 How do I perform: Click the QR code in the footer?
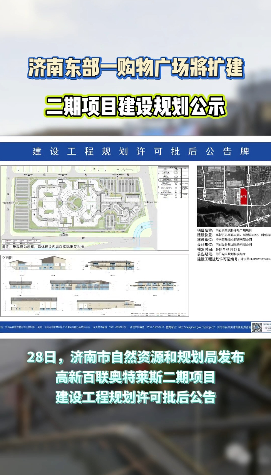click(x=257, y=327)
